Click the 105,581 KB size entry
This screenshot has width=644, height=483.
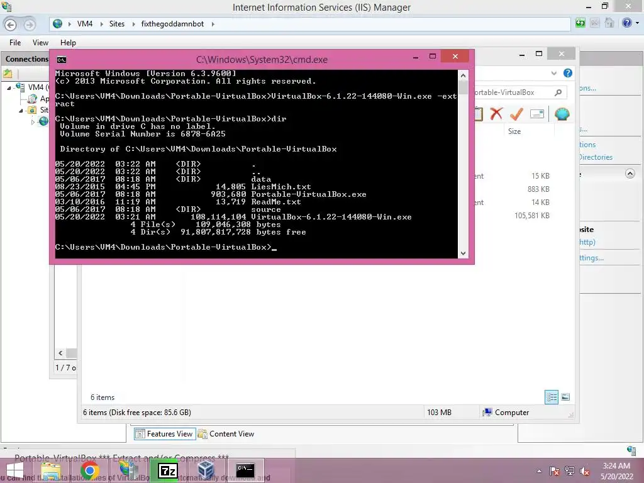click(532, 216)
